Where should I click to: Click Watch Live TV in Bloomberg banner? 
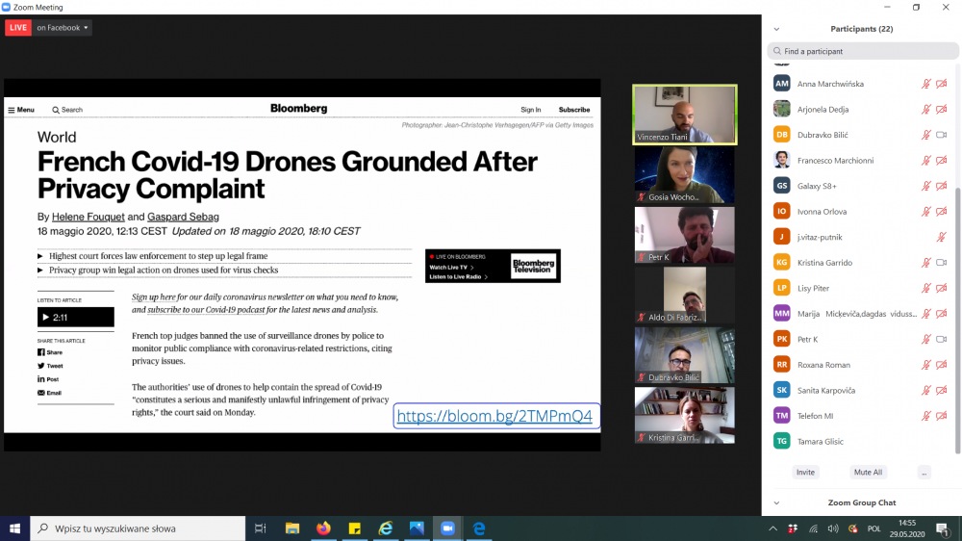click(451, 267)
